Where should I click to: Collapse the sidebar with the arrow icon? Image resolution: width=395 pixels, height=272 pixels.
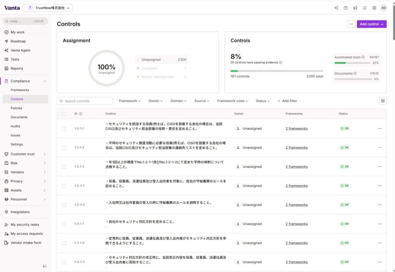[x=44, y=266]
